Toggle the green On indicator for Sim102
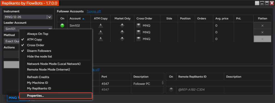Viewport: 275px width, 103px height. tap(62, 26)
